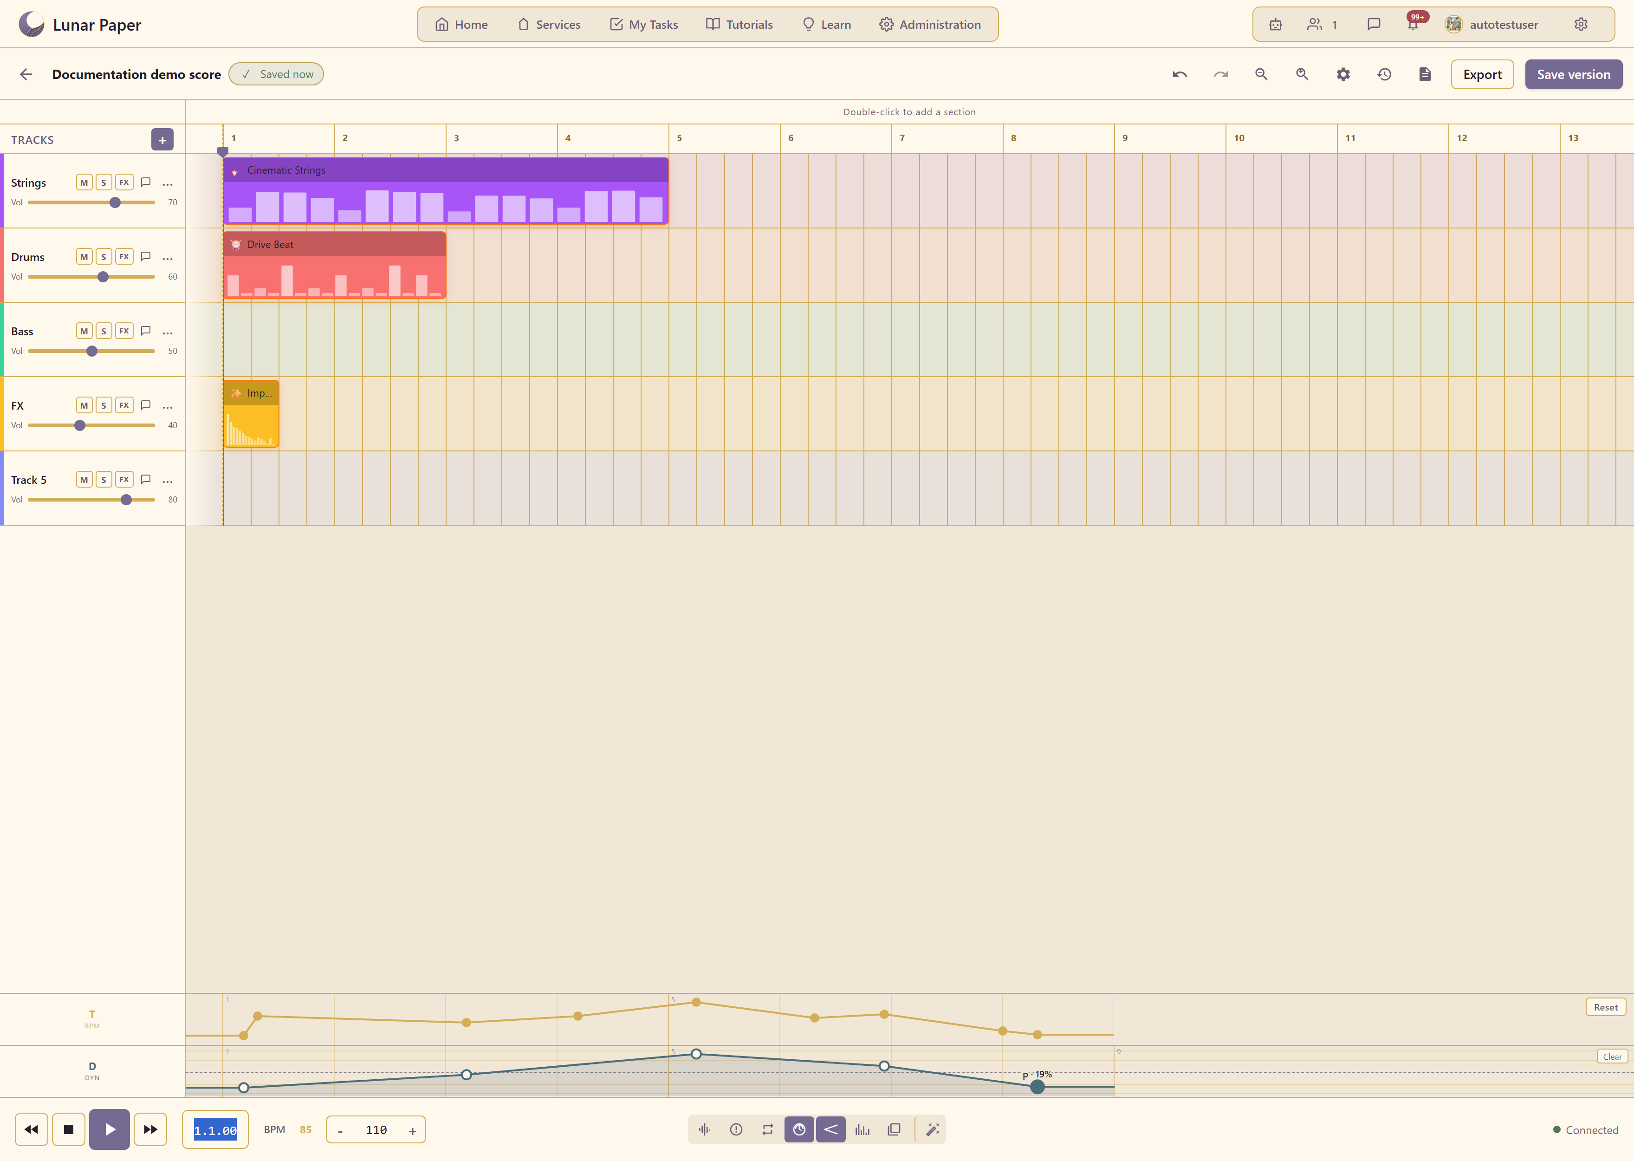The height and width of the screenshot is (1161, 1634).
Task: Click the Save version button
Action: (1573, 74)
